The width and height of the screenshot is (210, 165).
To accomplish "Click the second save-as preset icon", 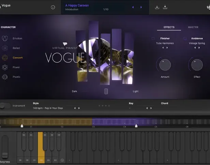I will coord(165,7).
